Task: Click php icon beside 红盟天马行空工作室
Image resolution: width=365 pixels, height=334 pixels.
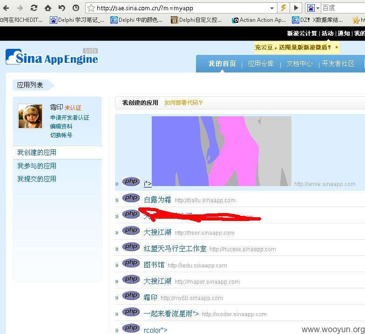Action: (131, 247)
